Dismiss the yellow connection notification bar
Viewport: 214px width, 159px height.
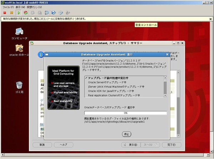[210, 19]
